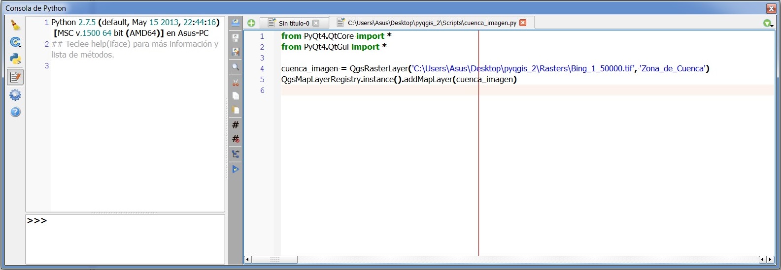
Task: Click the Open File editor icon
Action: tap(236, 23)
